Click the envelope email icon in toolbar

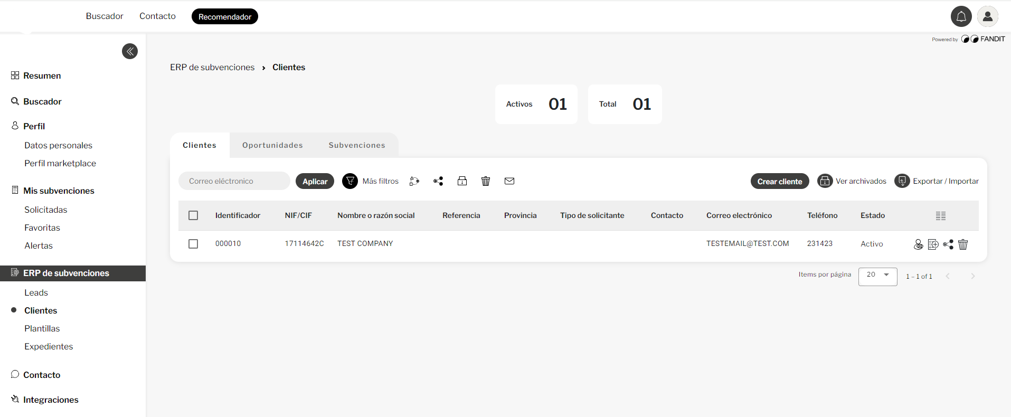tap(509, 181)
